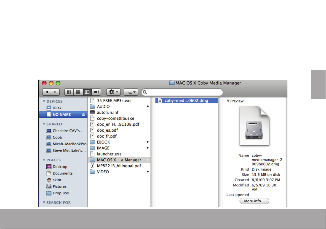
Task: Select the 35 FREE MP3s.exe file name
Action: 114,101
